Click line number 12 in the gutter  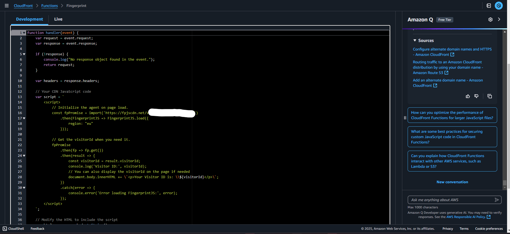(20, 92)
